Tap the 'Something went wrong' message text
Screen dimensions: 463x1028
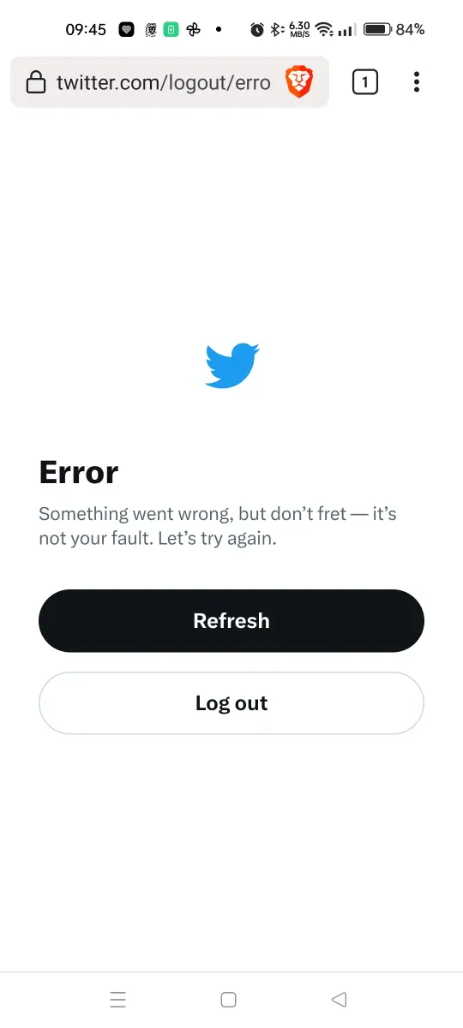[218, 527]
